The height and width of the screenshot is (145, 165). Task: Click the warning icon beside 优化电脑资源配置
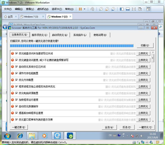[x=13, y=93]
